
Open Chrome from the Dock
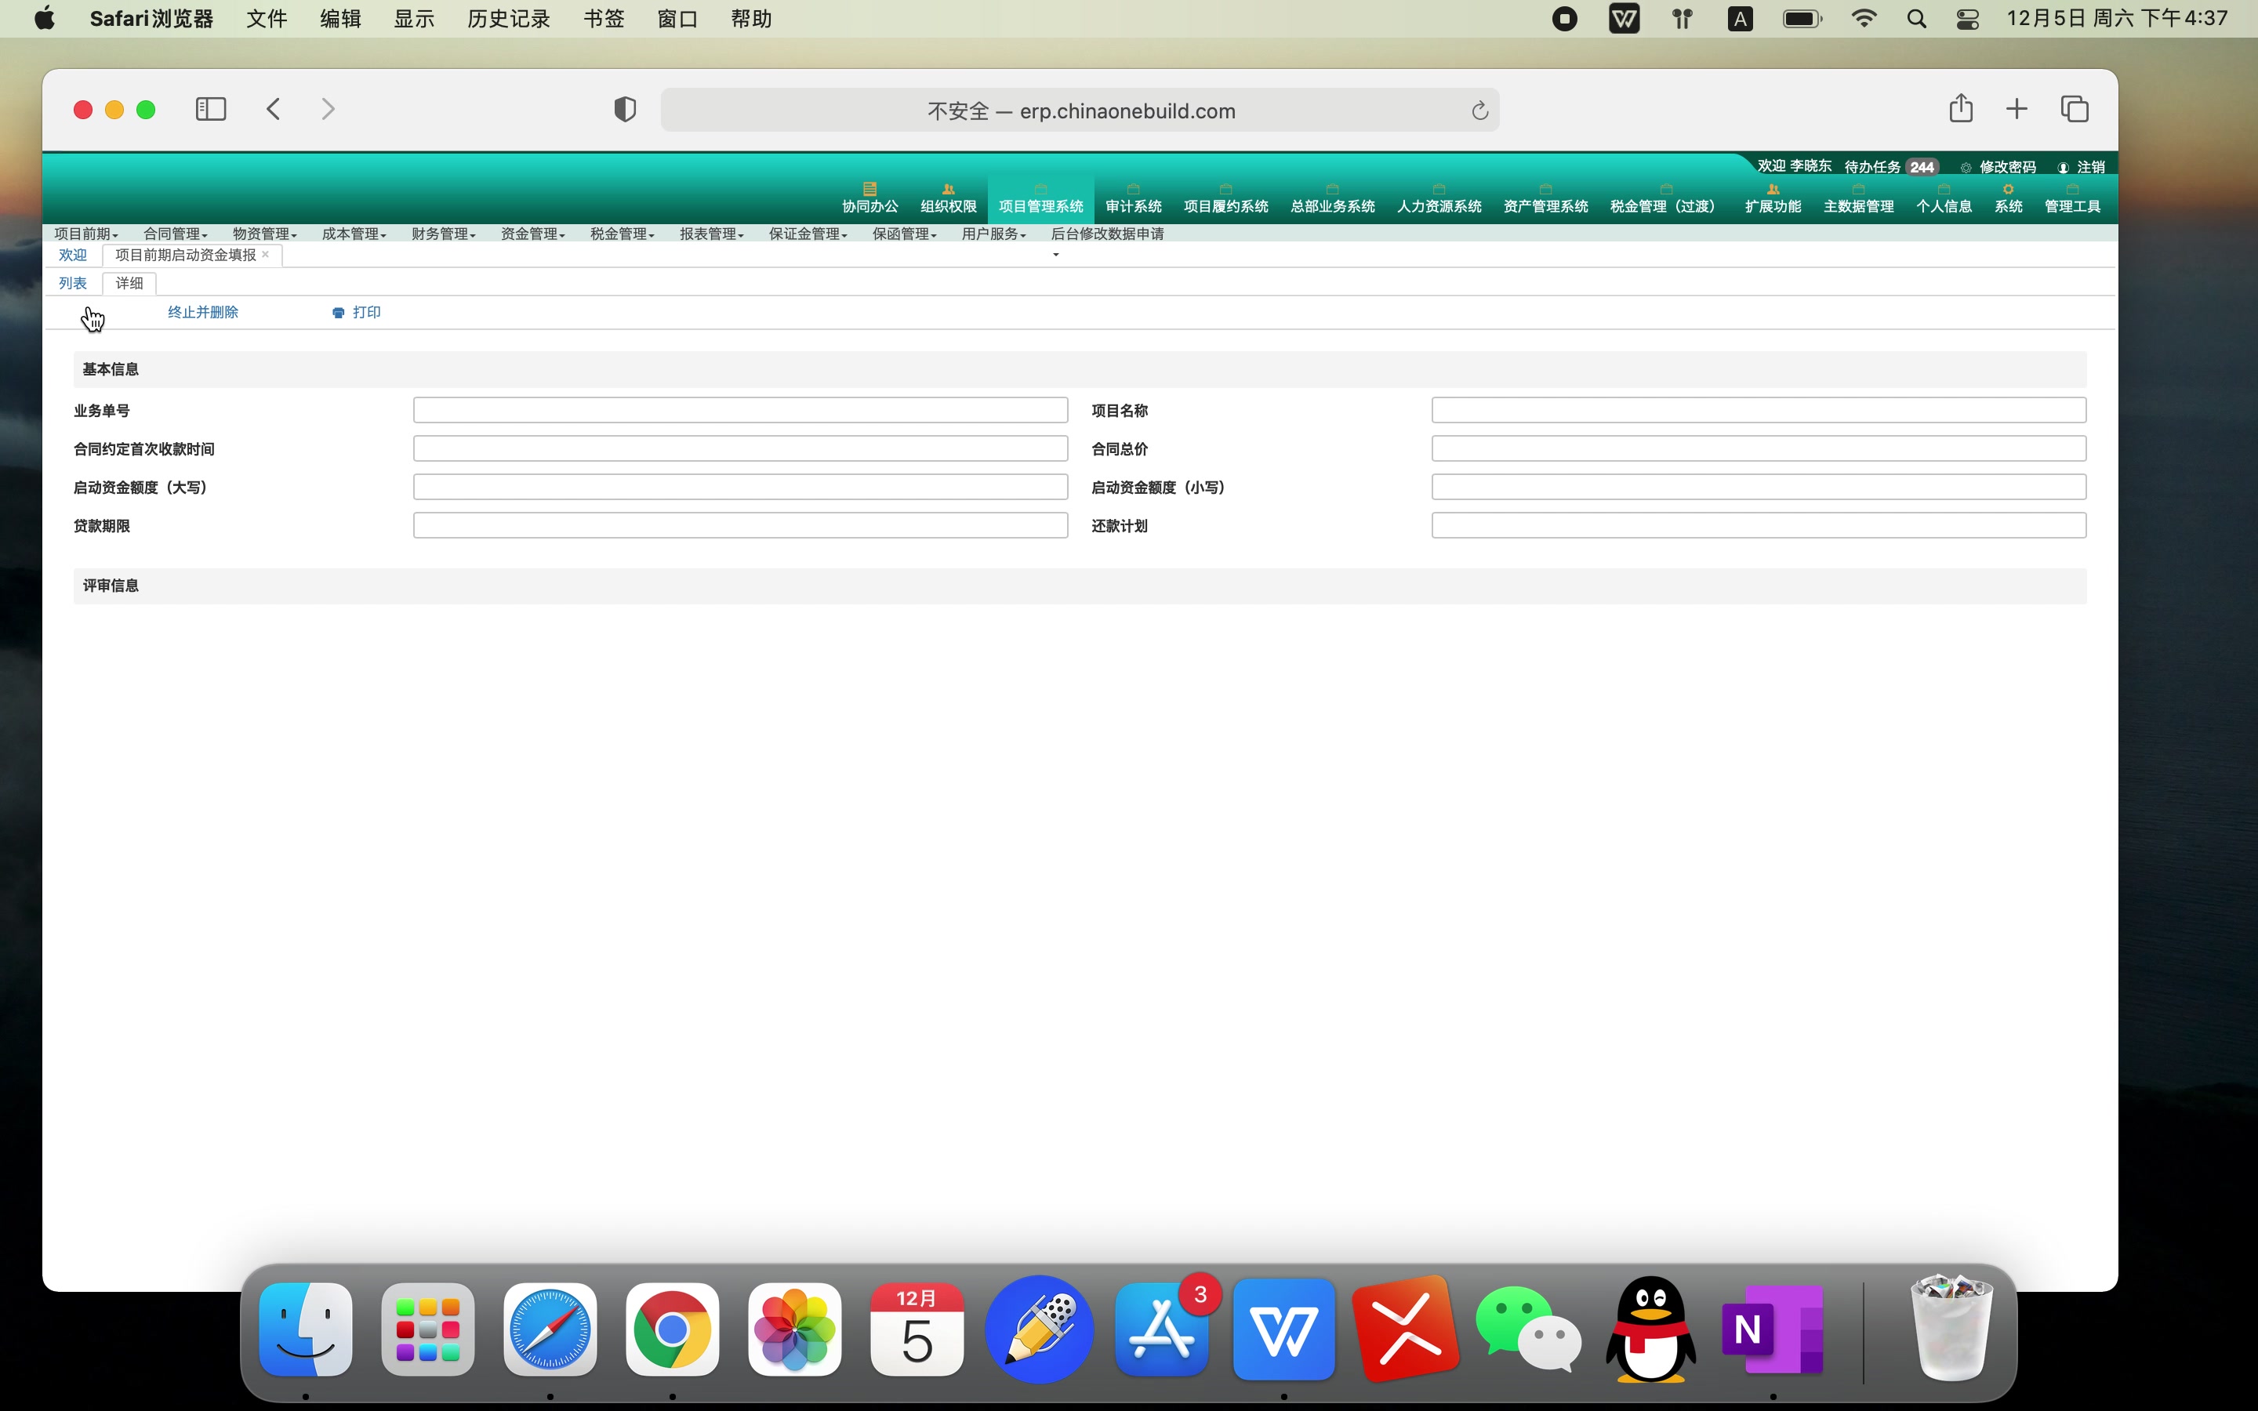tap(672, 1329)
